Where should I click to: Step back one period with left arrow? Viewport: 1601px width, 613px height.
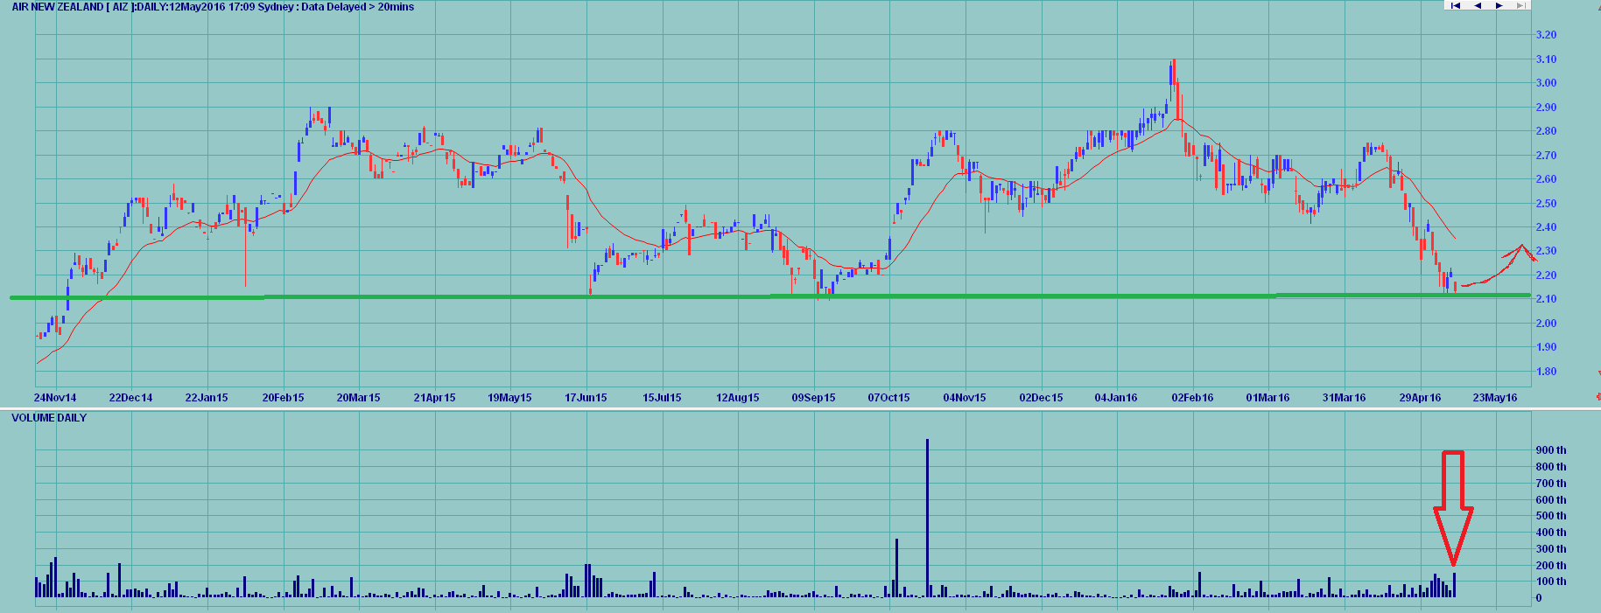[x=1478, y=5]
